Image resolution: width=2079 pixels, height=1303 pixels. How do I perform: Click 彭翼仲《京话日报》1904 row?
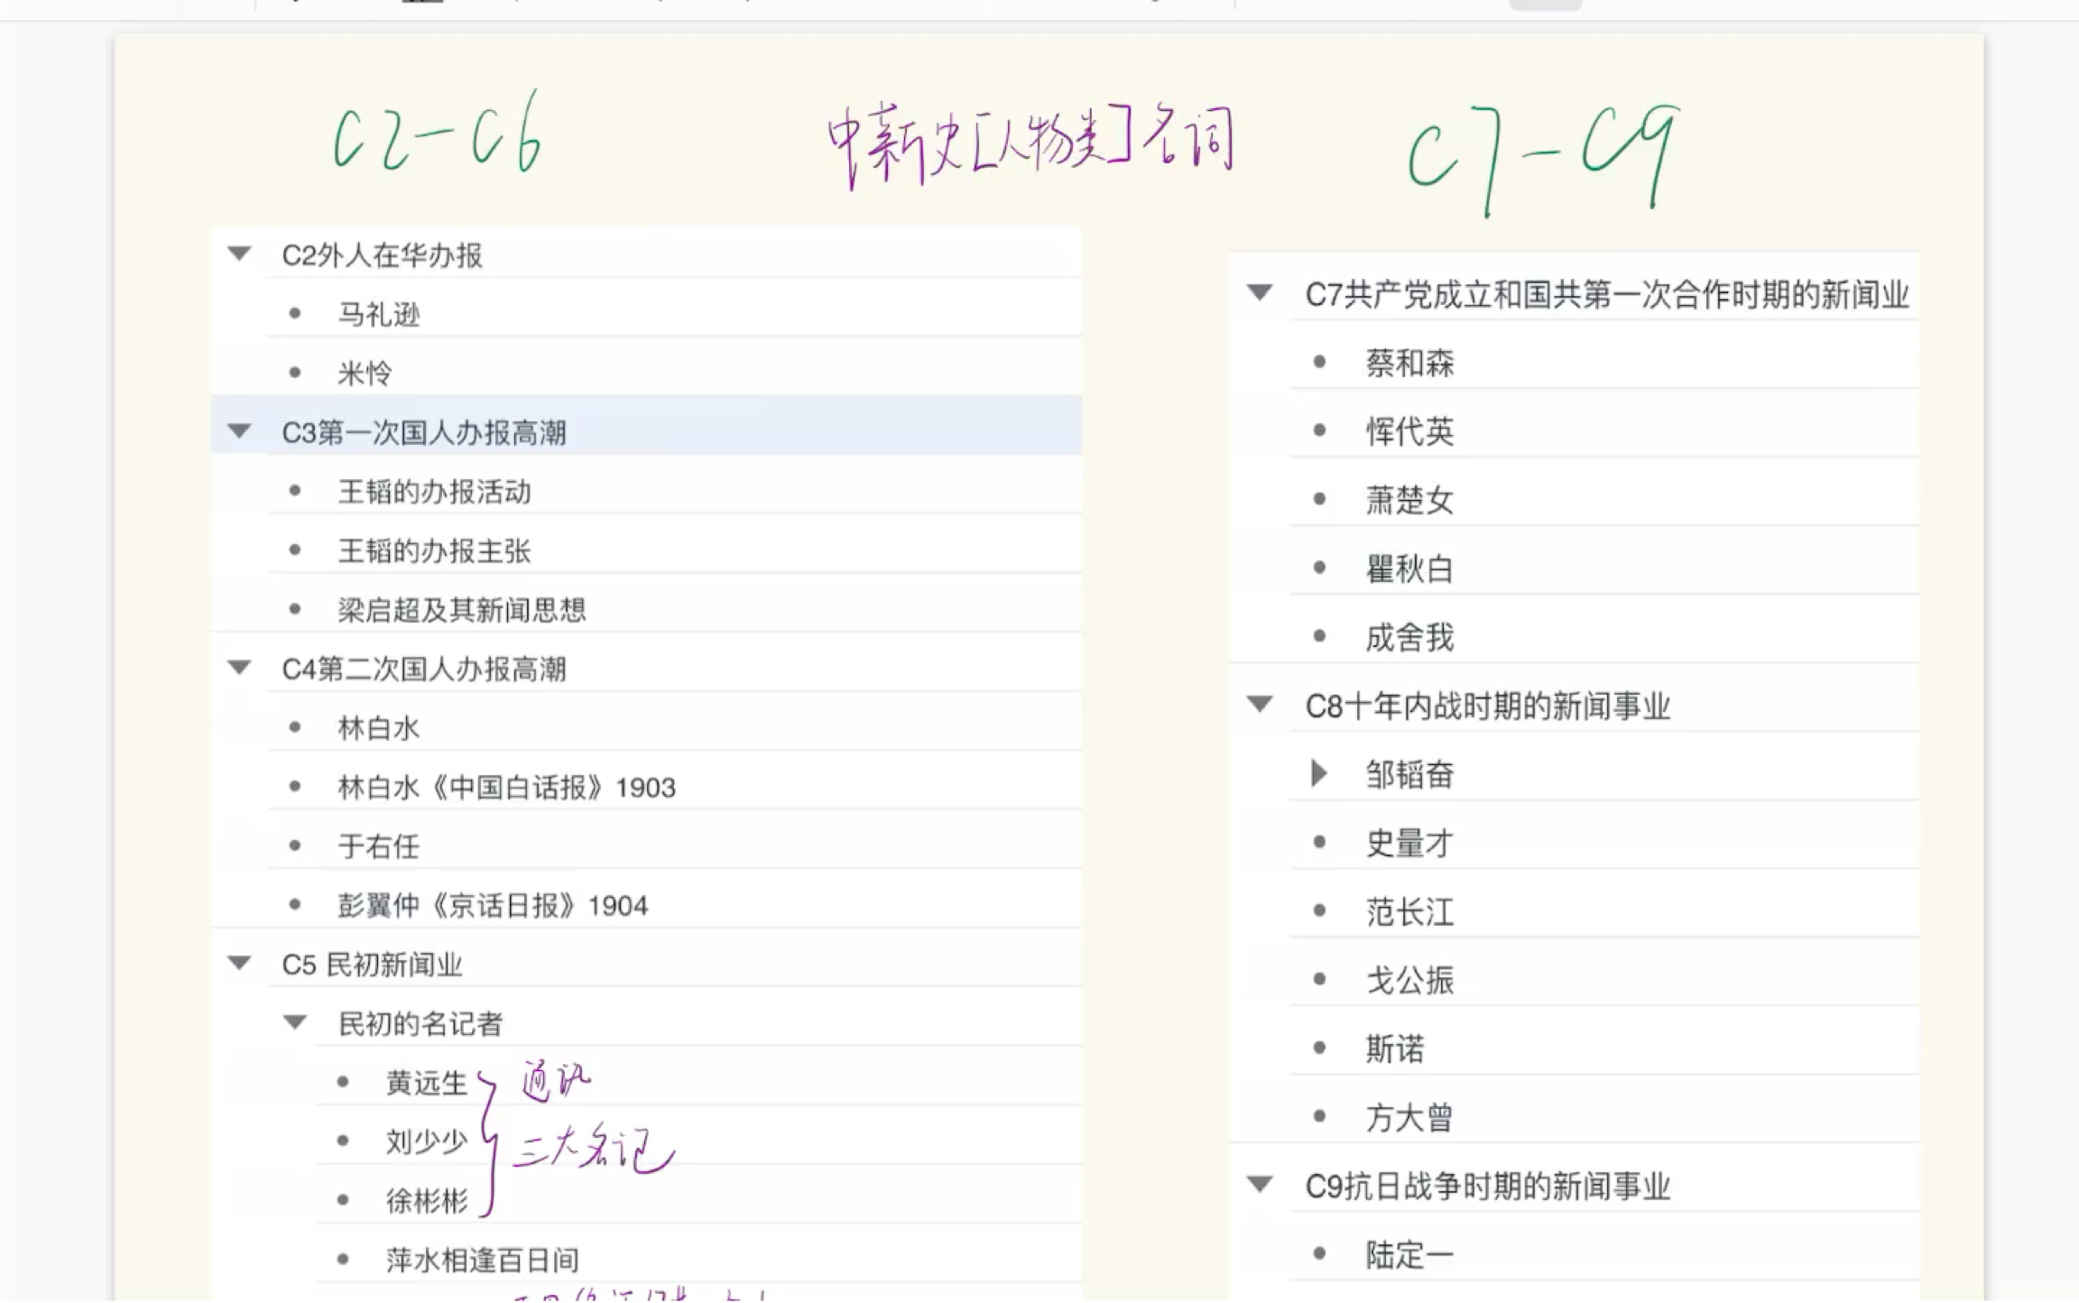tap(674, 905)
